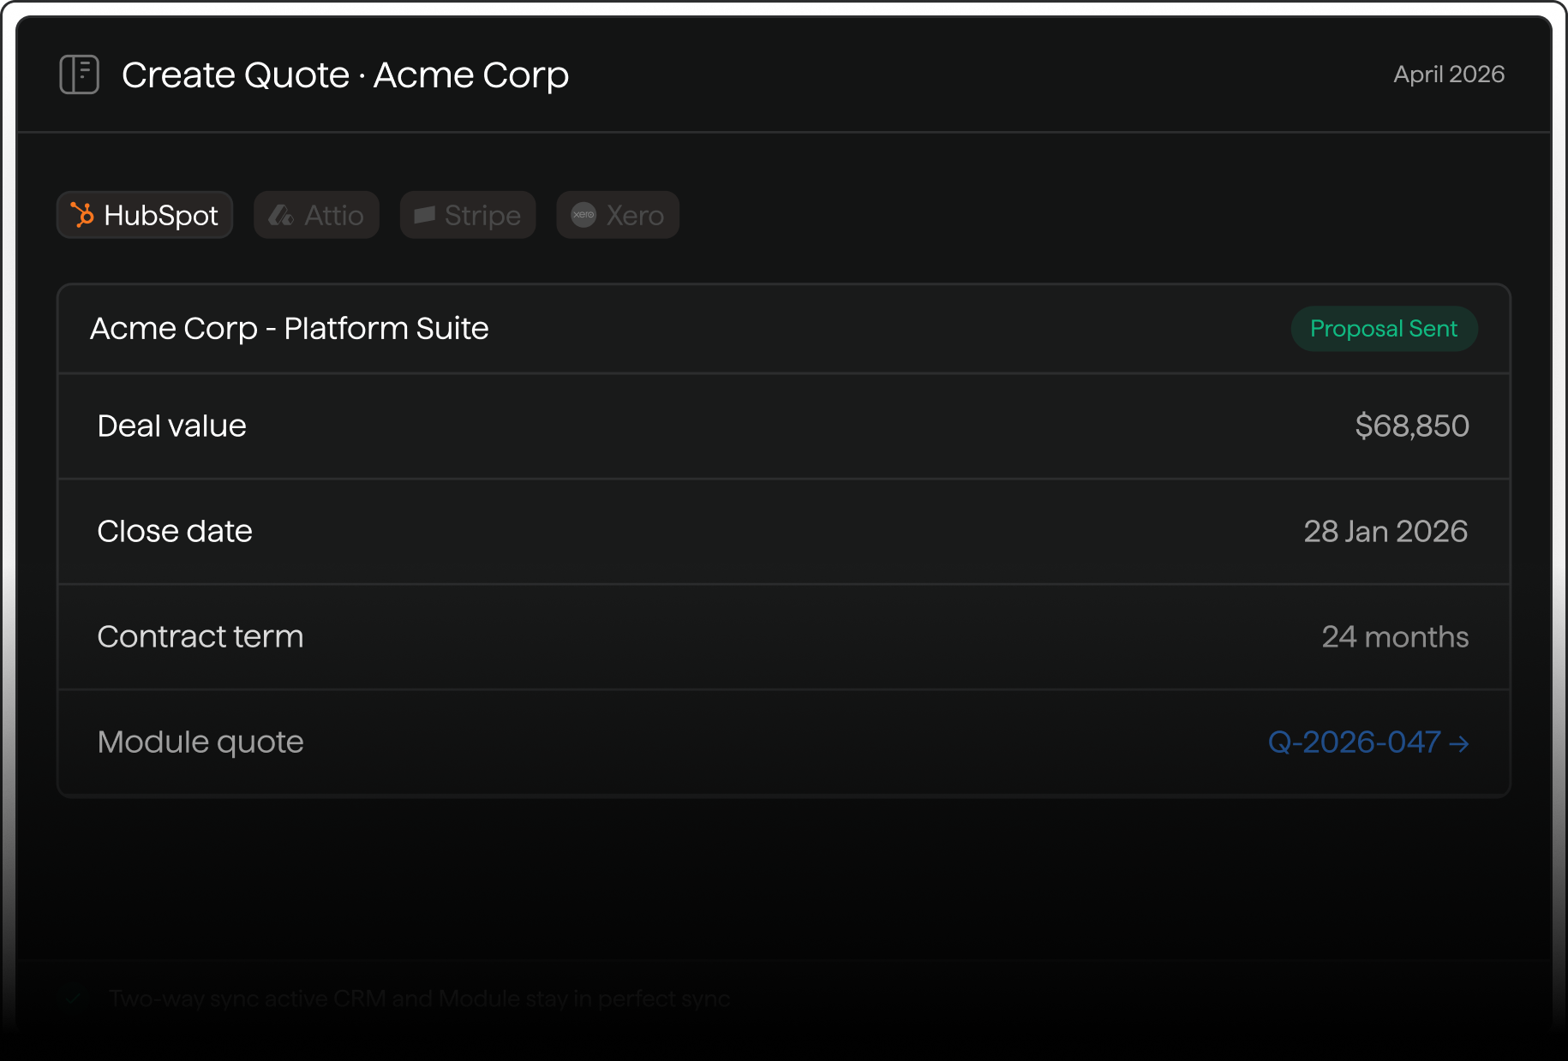Click the HubSpot logo icon
The image size is (1568, 1061).
pos(82,215)
